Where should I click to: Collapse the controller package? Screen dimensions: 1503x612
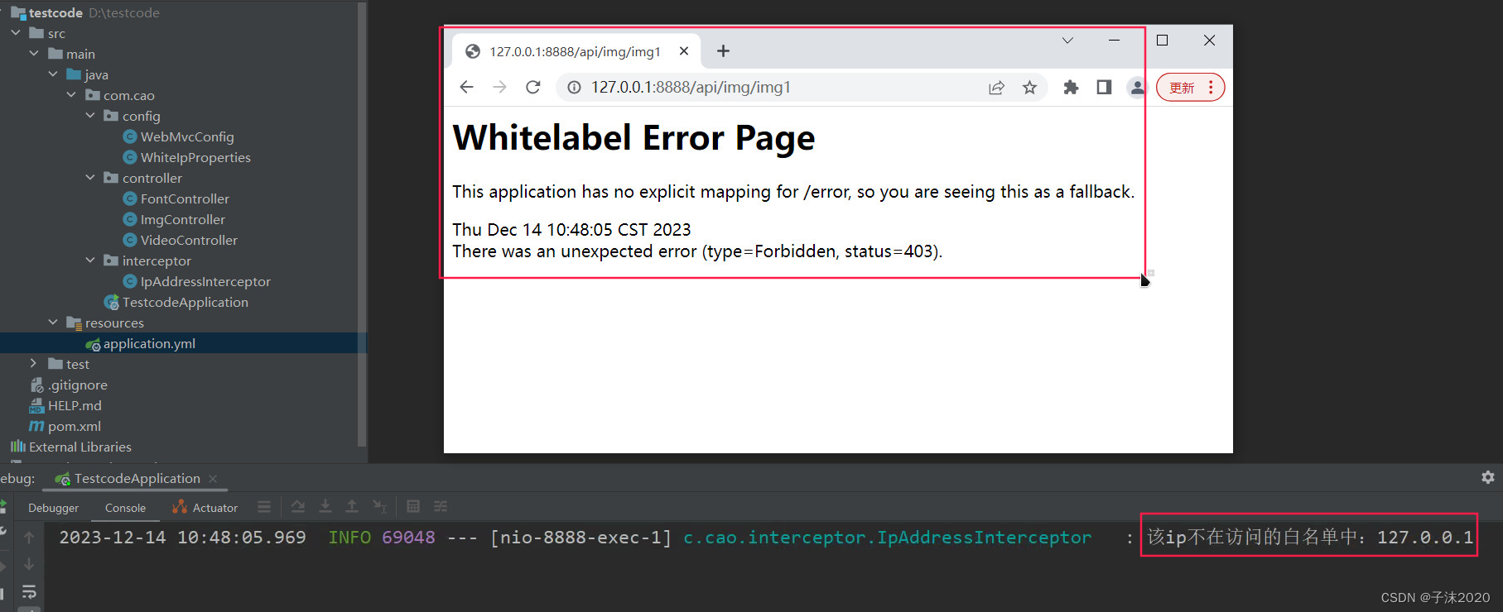90,178
